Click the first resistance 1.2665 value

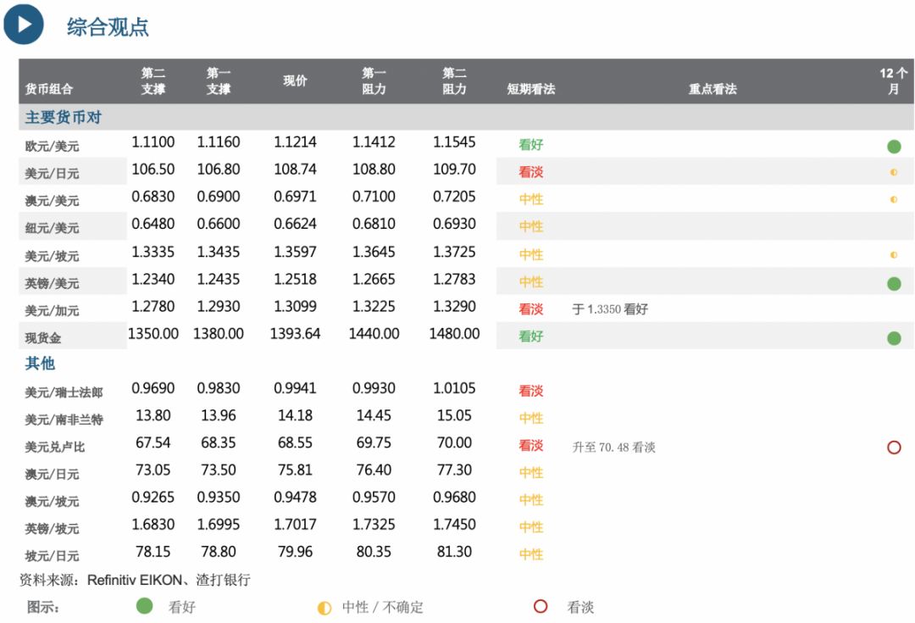374,279
